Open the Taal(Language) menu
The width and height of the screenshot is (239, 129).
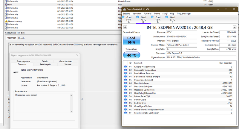[x=183, y=13]
